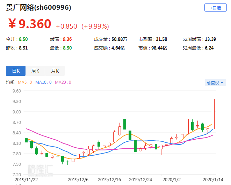The width and height of the screenshot is (231, 185).
Task: Click the MA10 : 0 indicator label
Action: (x=43, y=82)
